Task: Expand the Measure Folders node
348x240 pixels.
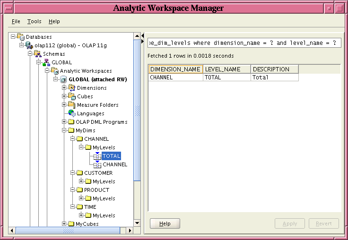Action: coord(64,105)
